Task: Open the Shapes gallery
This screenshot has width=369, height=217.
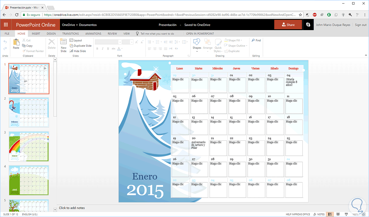Action: (x=197, y=45)
